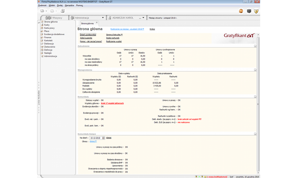This screenshot has width=297, height=178.
Task: Click the home page toolbar icon
Action: coord(62,11)
